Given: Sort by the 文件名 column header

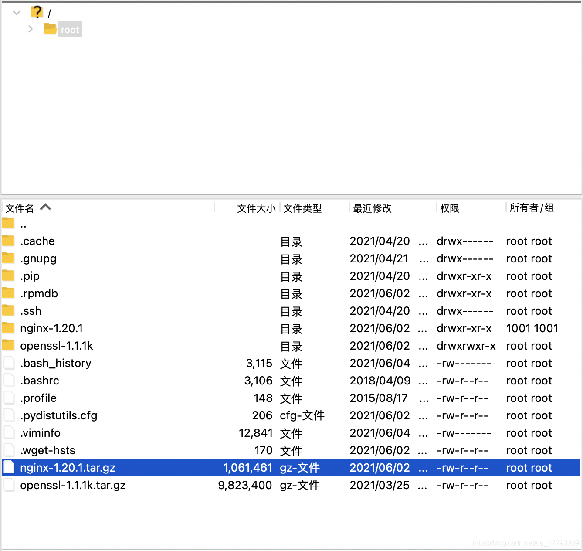Looking at the screenshot, I should pyautogui.click(x=20, y=208).
